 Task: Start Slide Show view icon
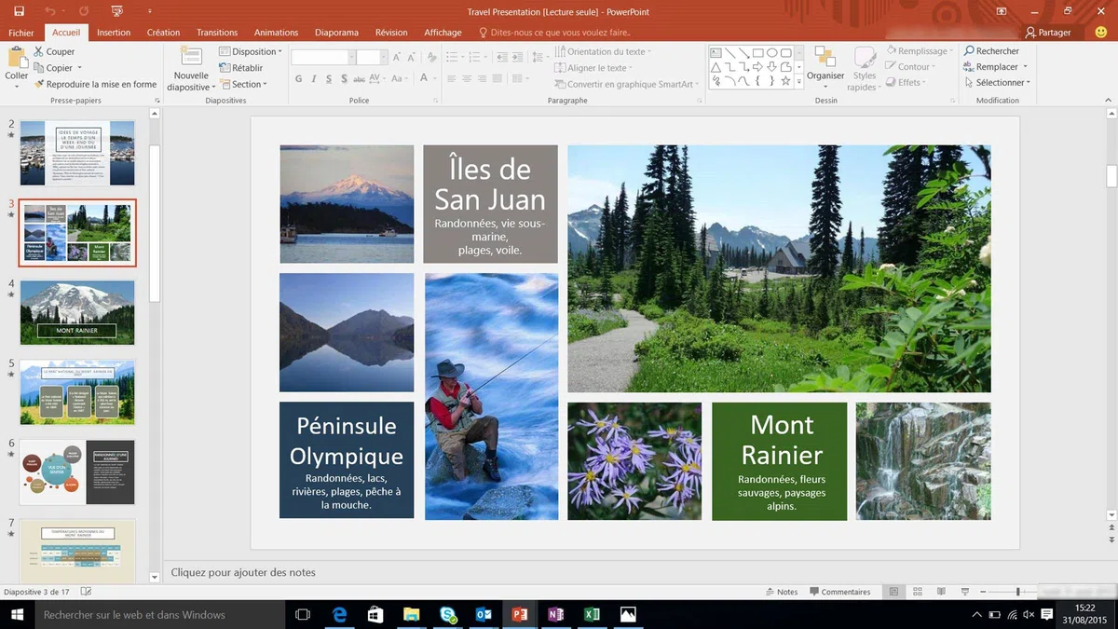(965, 592)
